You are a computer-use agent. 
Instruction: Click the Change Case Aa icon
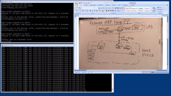[x=97, y=11]
